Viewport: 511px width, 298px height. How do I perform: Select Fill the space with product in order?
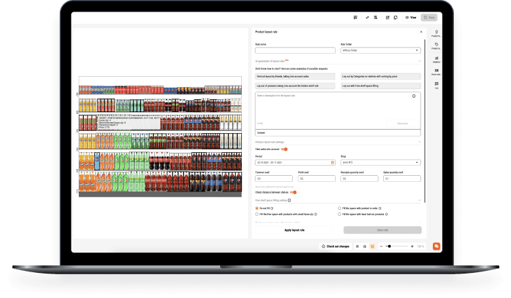click(340, 208)
